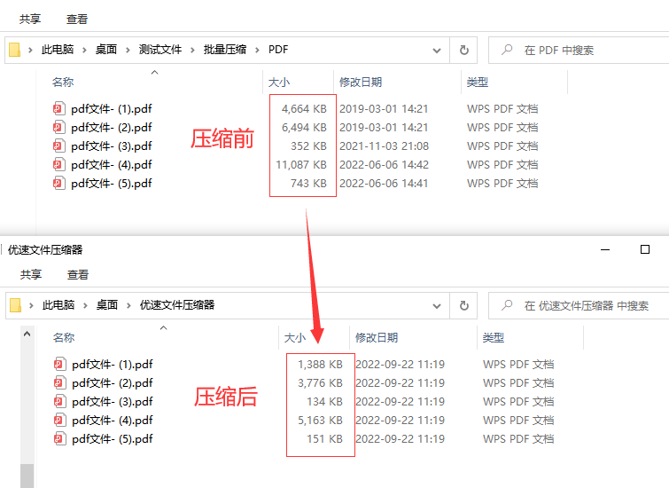
Task: Click the chevron after 桌面 in the PDF window path
Action: (128, 50)
